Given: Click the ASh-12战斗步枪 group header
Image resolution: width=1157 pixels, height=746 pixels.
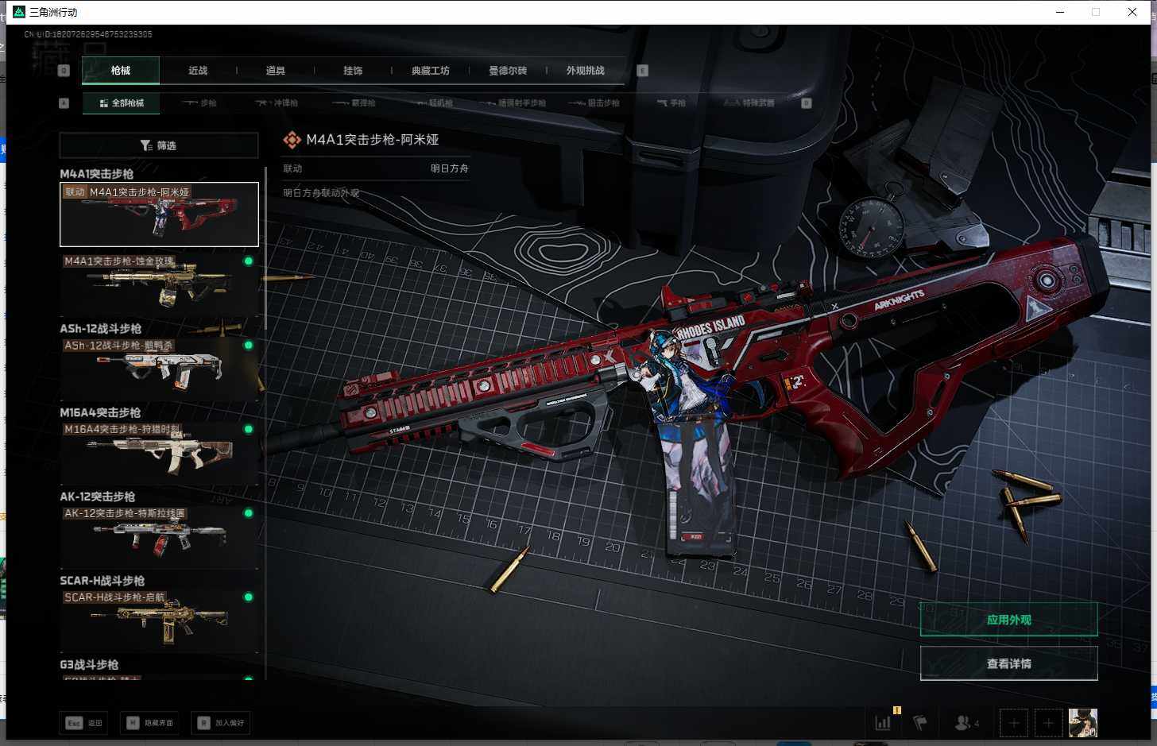Looking at the screenshot, I should click(x=101, y=328).
